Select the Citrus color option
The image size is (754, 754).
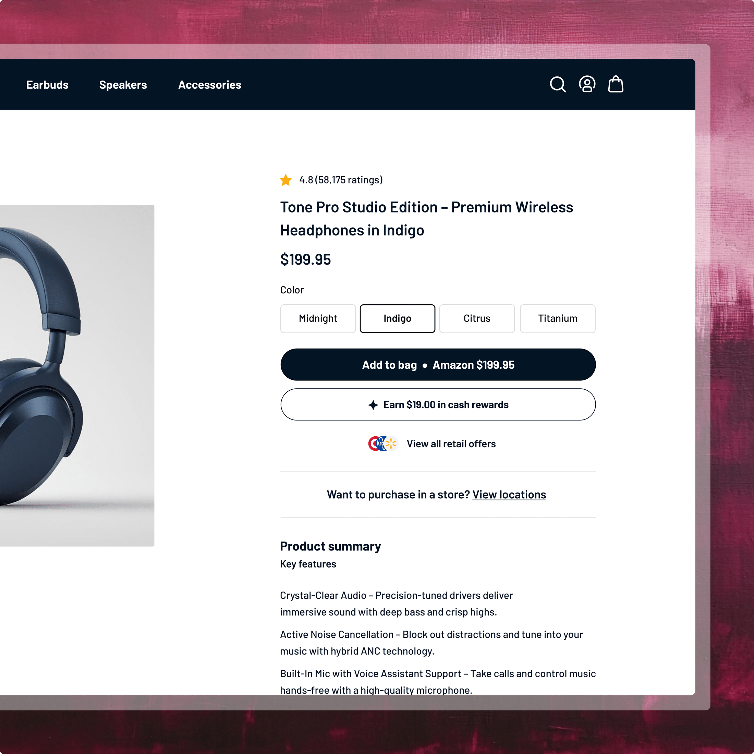click(477, 318)
